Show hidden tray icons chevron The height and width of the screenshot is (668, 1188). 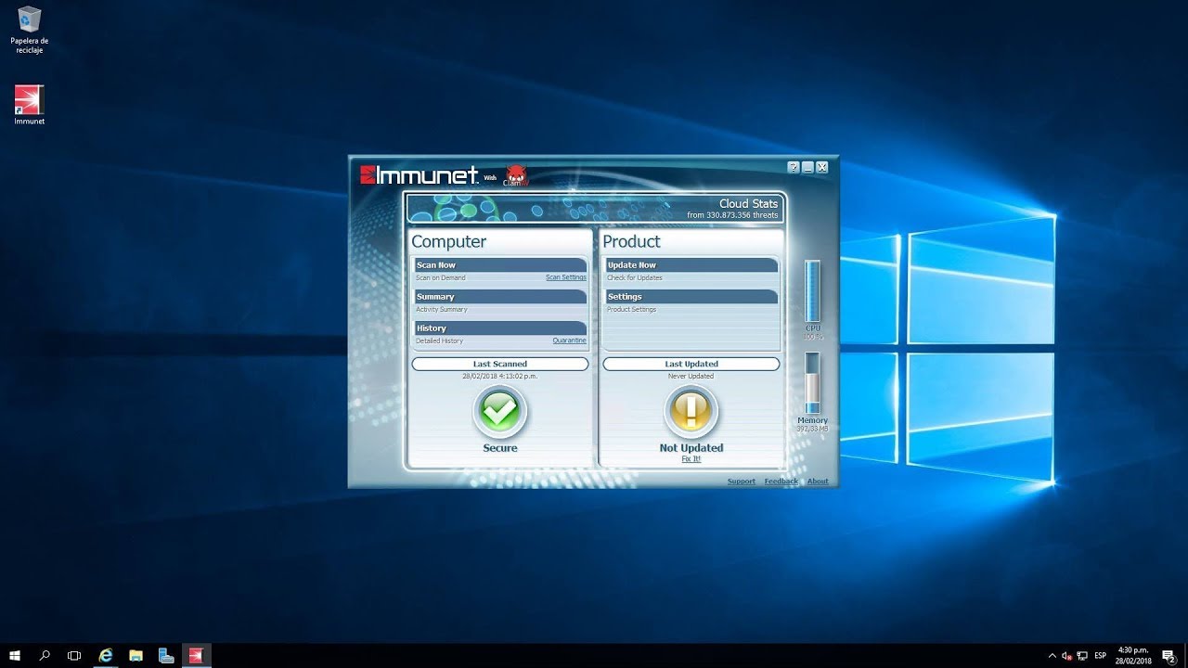1052,656
